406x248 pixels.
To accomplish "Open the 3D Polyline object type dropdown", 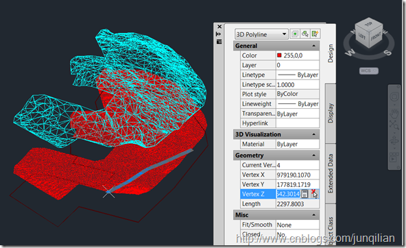I will coord(261,34).
